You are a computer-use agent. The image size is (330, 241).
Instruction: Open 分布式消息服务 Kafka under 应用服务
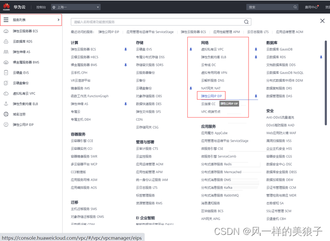click(217, 187)
